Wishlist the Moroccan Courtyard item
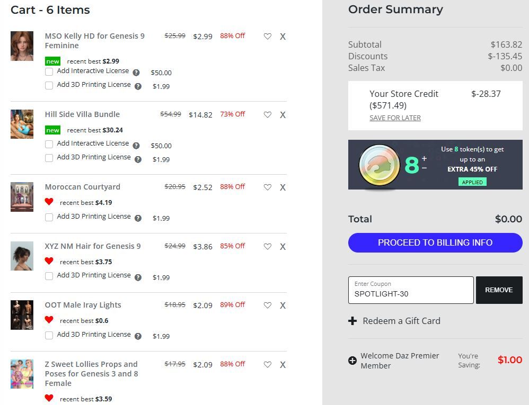The image size is (529, 405). [268, 187]
